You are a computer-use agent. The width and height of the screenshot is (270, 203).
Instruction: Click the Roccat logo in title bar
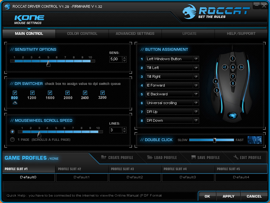pos(7,6)
